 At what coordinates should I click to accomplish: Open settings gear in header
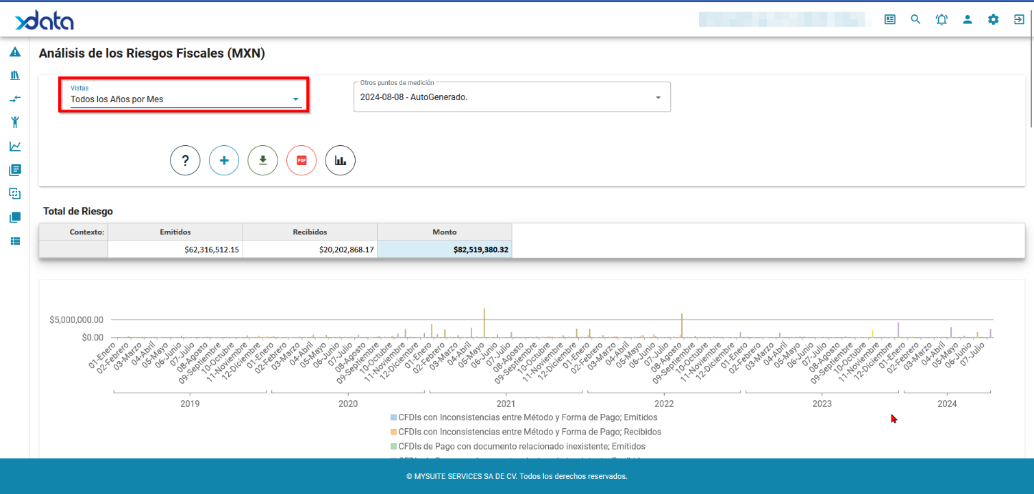point(993,19)
